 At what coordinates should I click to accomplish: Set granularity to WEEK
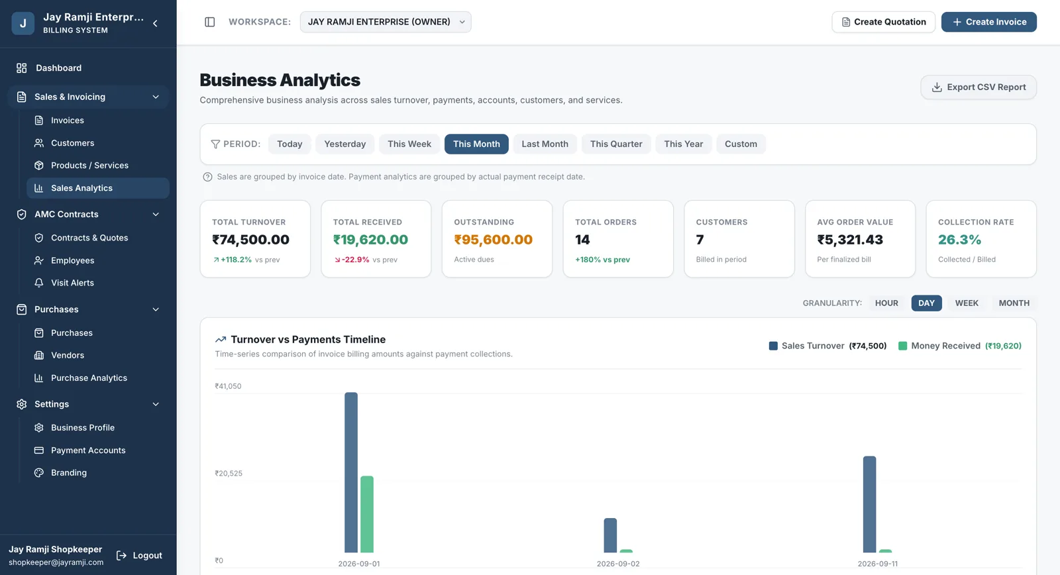(x=967, y=303)
